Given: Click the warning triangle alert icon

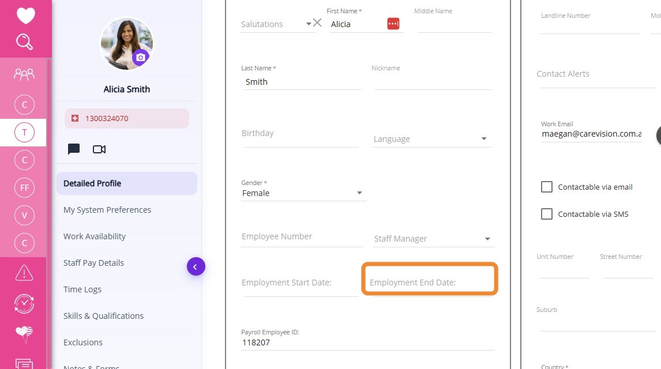Looking at the screenshot, I should (24, 273).
